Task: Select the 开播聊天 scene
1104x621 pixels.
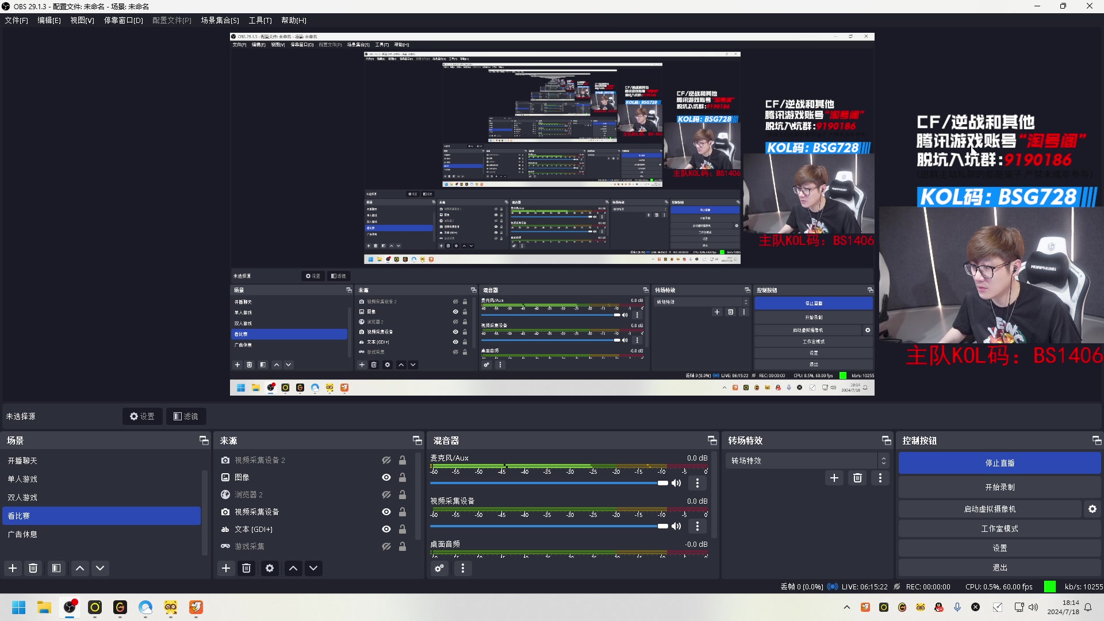Action: click(102, 461)
